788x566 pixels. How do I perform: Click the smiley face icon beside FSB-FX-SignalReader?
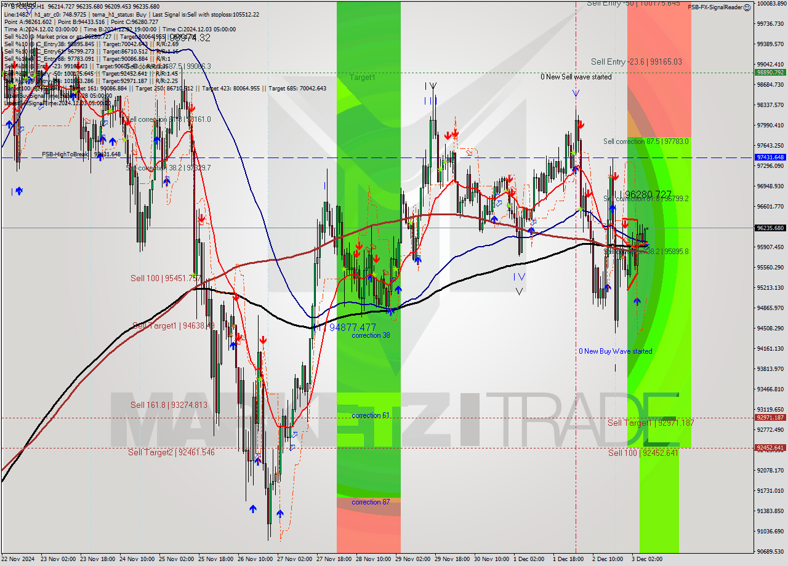[x=747, y=7]
